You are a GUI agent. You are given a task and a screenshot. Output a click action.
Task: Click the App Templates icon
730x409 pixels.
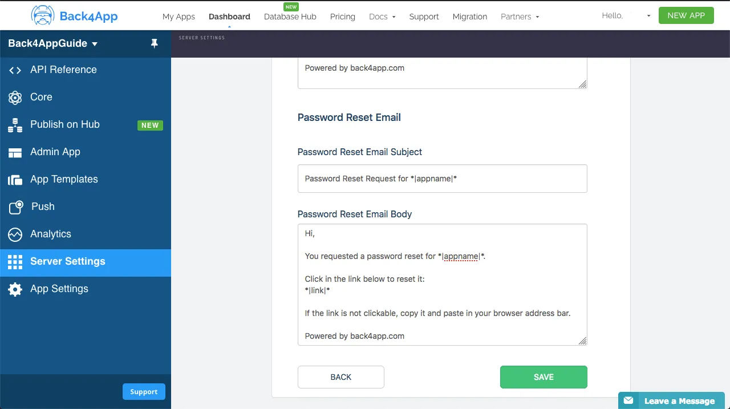pyautogui.click(x=15, y=179)
